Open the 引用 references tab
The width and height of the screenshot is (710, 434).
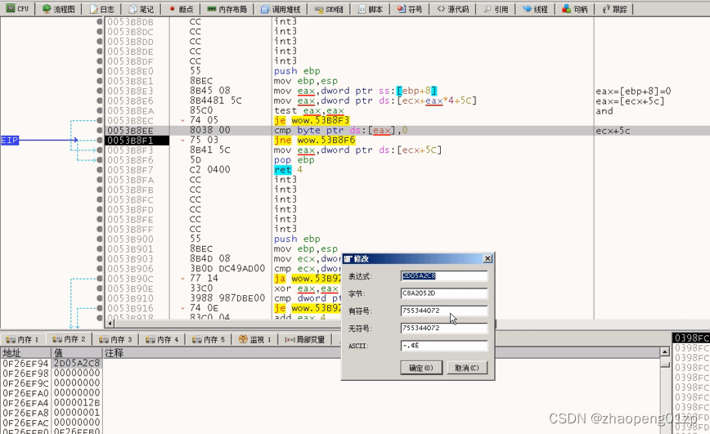pos(497,9)
